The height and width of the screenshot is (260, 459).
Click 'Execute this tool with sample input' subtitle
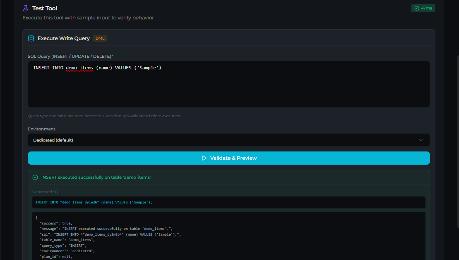[x=88, y=18]
